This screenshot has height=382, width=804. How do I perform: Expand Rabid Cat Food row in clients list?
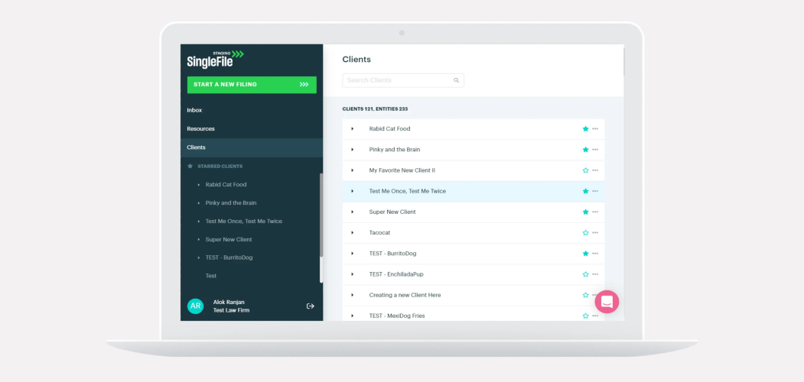click(352, 129)
